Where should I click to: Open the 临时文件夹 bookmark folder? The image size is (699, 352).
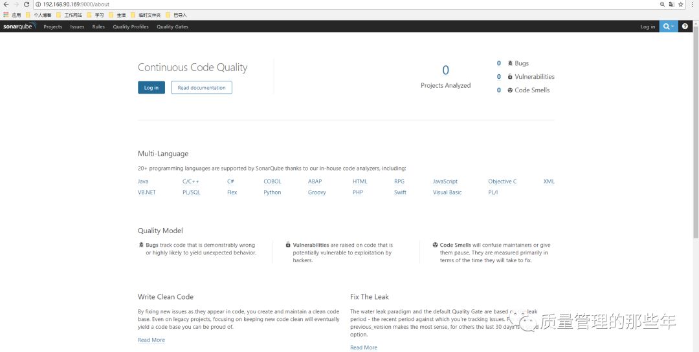click(146, 15)
